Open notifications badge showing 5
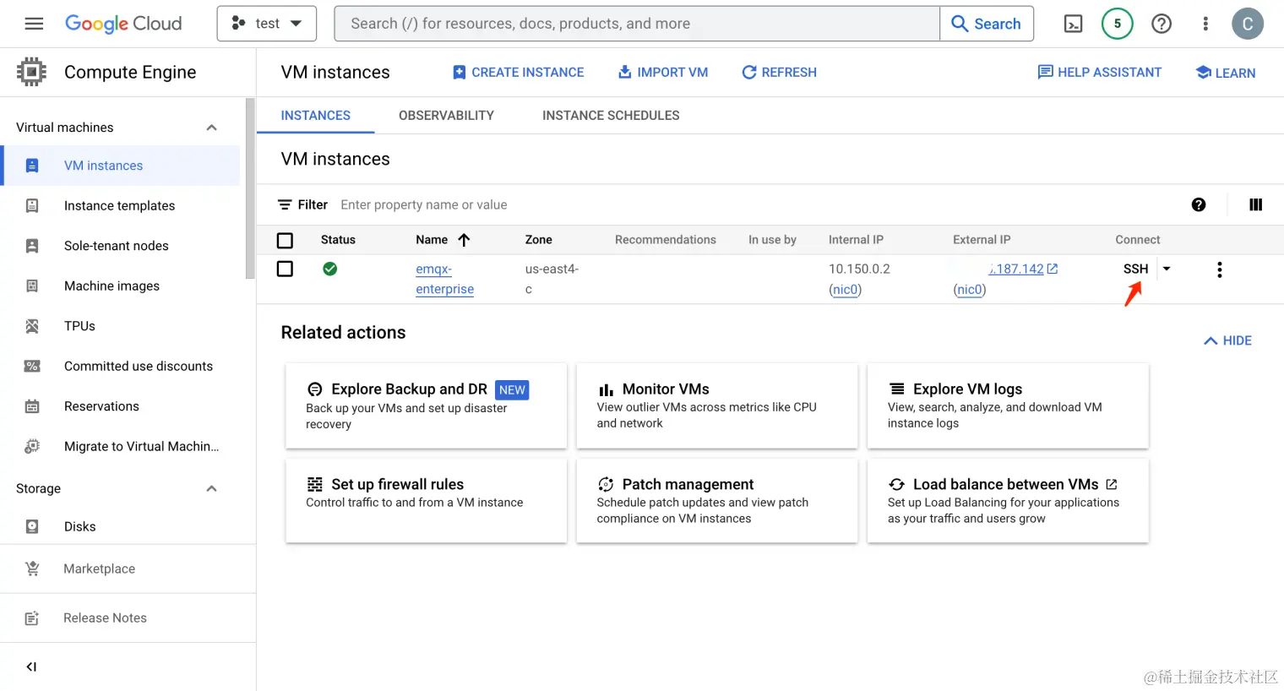 (x=1117, y=24)
